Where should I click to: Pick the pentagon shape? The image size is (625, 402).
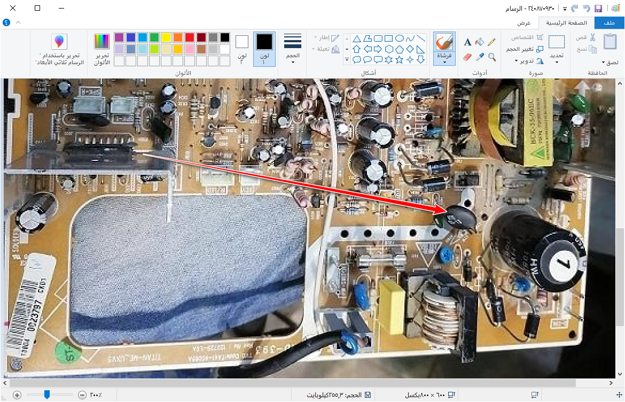pyautogui.click(x=399, y=49)
